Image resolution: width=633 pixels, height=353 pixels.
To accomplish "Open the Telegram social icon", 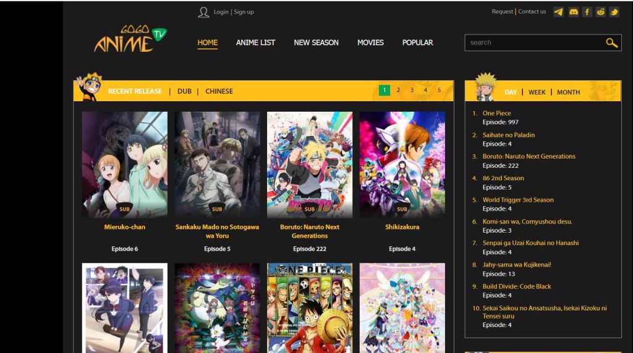I will (559, 12).
